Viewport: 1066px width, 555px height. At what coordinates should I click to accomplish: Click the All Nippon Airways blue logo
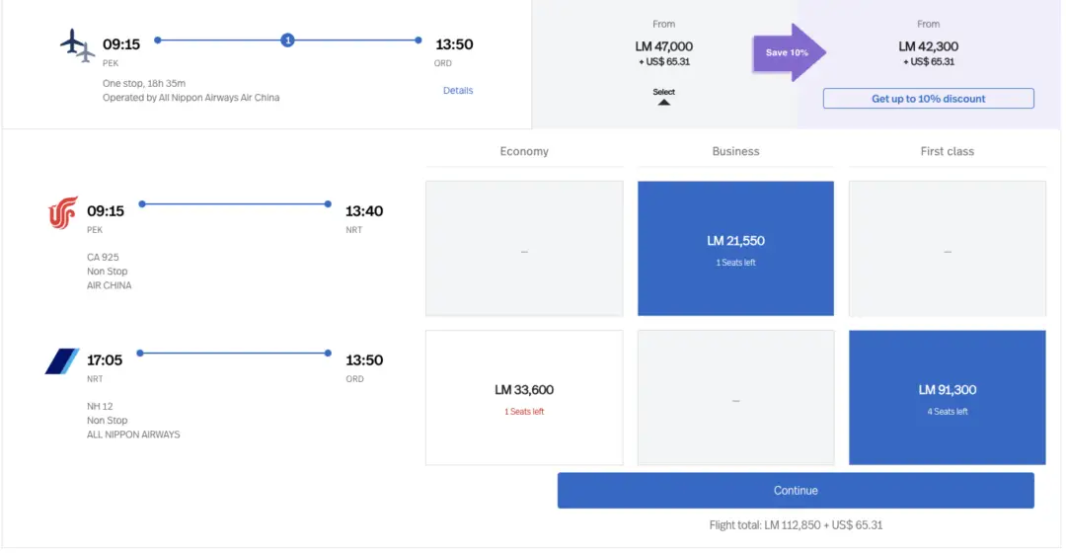tap(62, 361)
